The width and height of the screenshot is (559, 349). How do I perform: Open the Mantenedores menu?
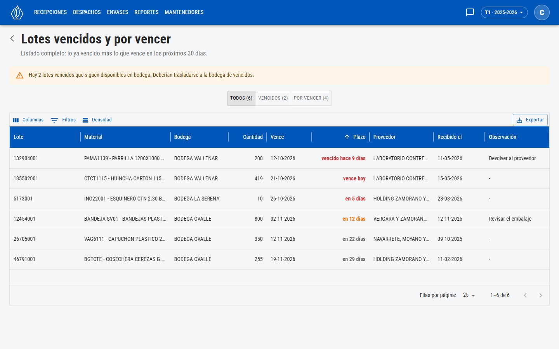point(184,12)
